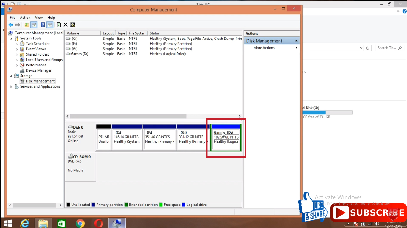Expand the Shared Folders node arrow
The image size is (407, 228).
[x=17, y=55]
